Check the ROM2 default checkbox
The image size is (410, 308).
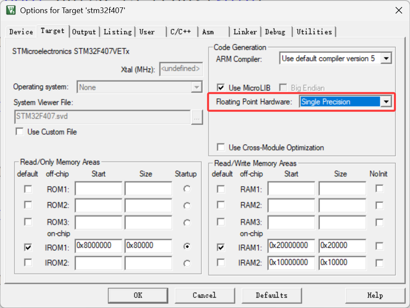[x=28, y=205]
